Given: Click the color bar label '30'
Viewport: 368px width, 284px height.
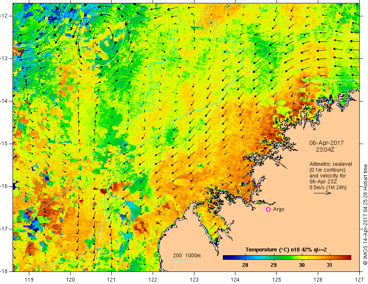Looking at the screenshot, I should click(x=302, y=265).
